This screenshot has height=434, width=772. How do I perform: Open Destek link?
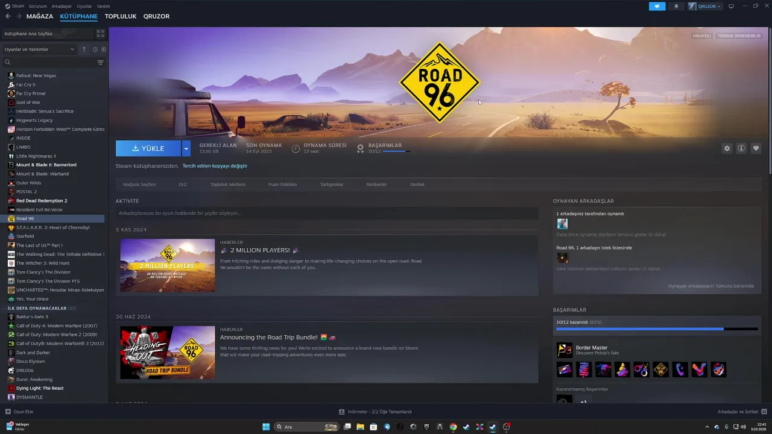tap(417, 184)
